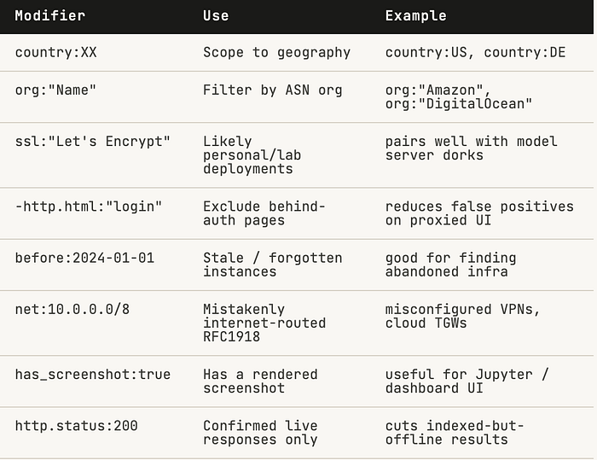Click the net:10.0.0.0/8 modifier text

tap(72, 310)
